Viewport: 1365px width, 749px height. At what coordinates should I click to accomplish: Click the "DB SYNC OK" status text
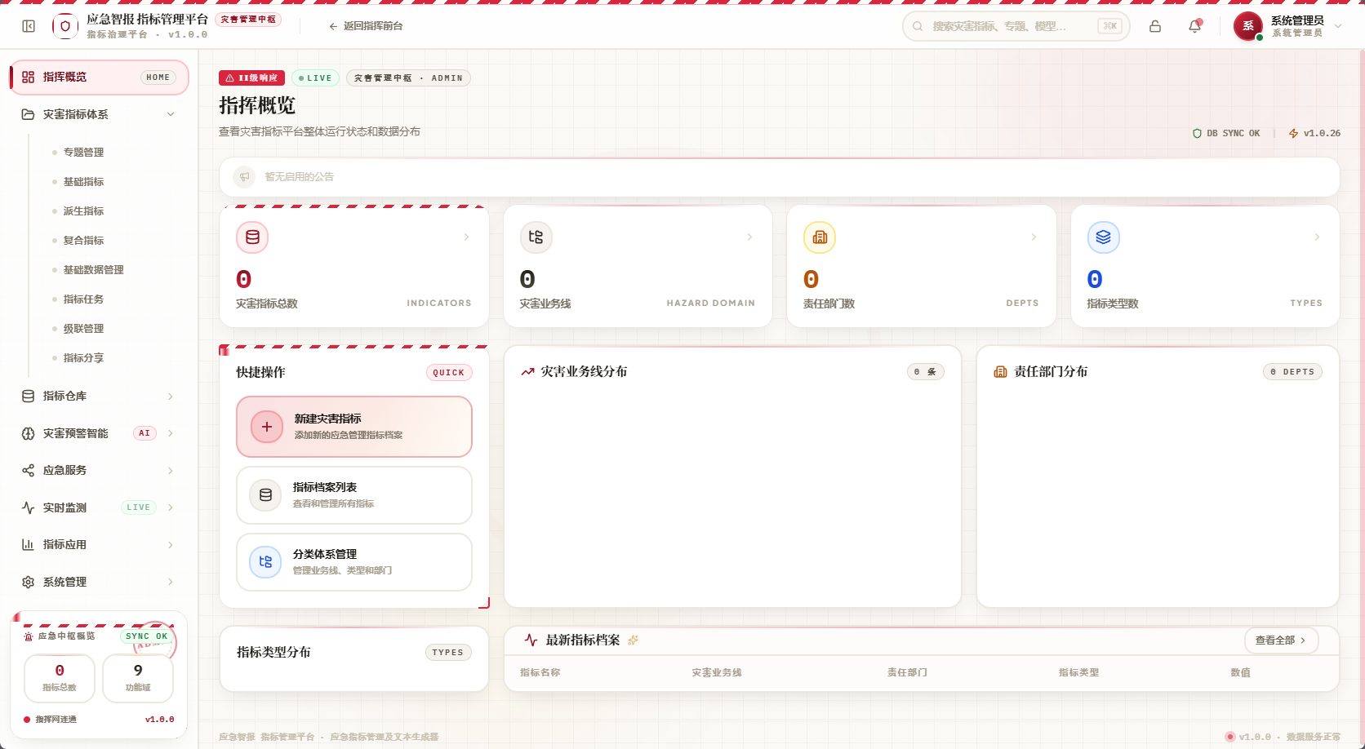click(x=1233, y=134)
